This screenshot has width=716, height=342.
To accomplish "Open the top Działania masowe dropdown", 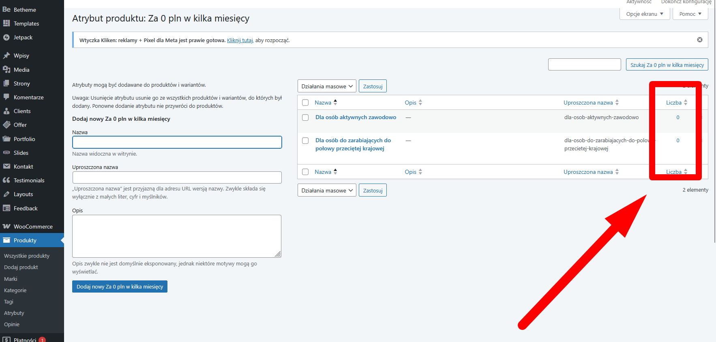I will pyautogui.click(x=327, y=86).
